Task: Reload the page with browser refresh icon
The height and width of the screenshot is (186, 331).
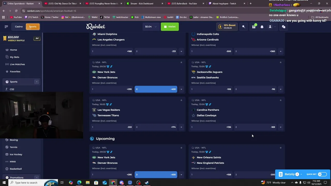Action: (16, 11)
